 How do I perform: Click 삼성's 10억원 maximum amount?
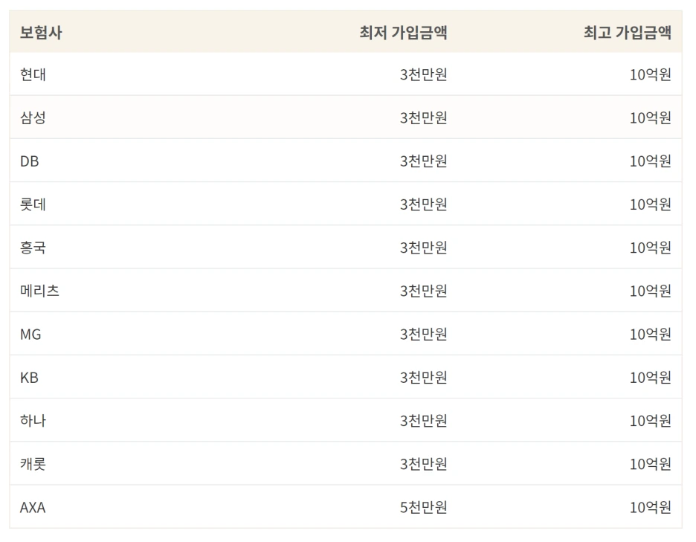point(650,117)
